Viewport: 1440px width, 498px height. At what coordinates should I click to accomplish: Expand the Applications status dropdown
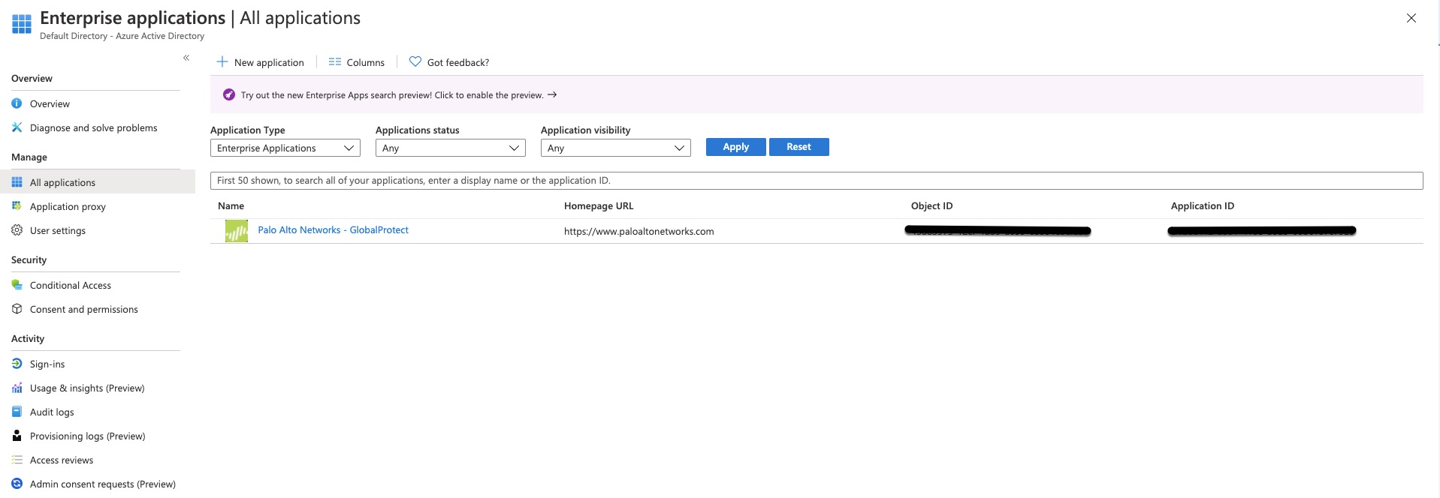[450, 148]
